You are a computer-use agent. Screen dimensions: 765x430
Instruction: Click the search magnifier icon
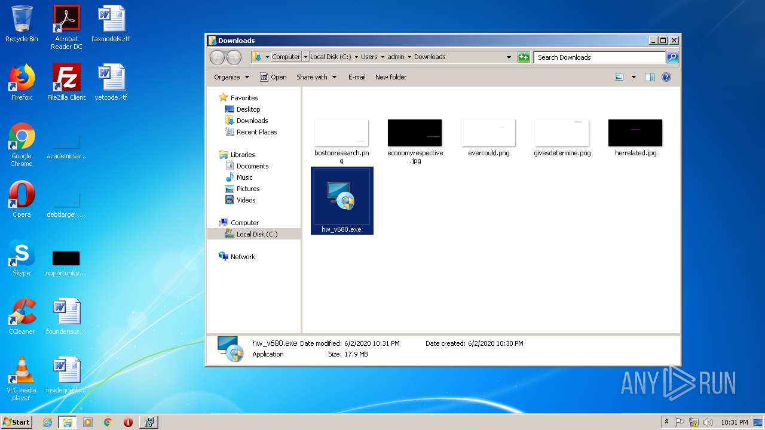672,57
